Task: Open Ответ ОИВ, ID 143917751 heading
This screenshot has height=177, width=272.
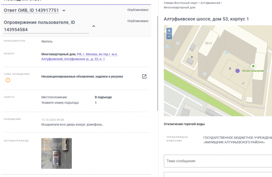Action: point(31,10)
